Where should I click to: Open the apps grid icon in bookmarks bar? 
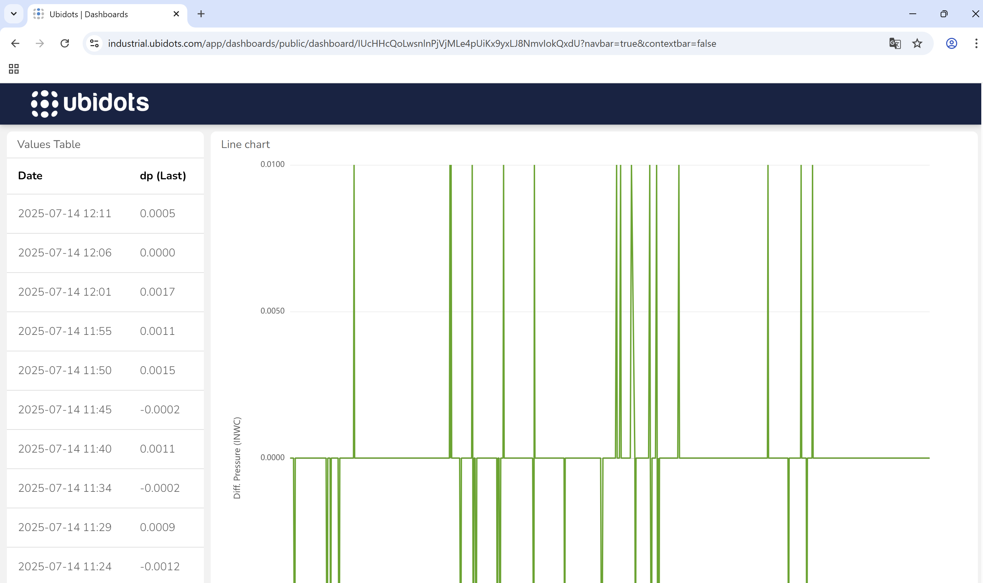click(14, 69)
